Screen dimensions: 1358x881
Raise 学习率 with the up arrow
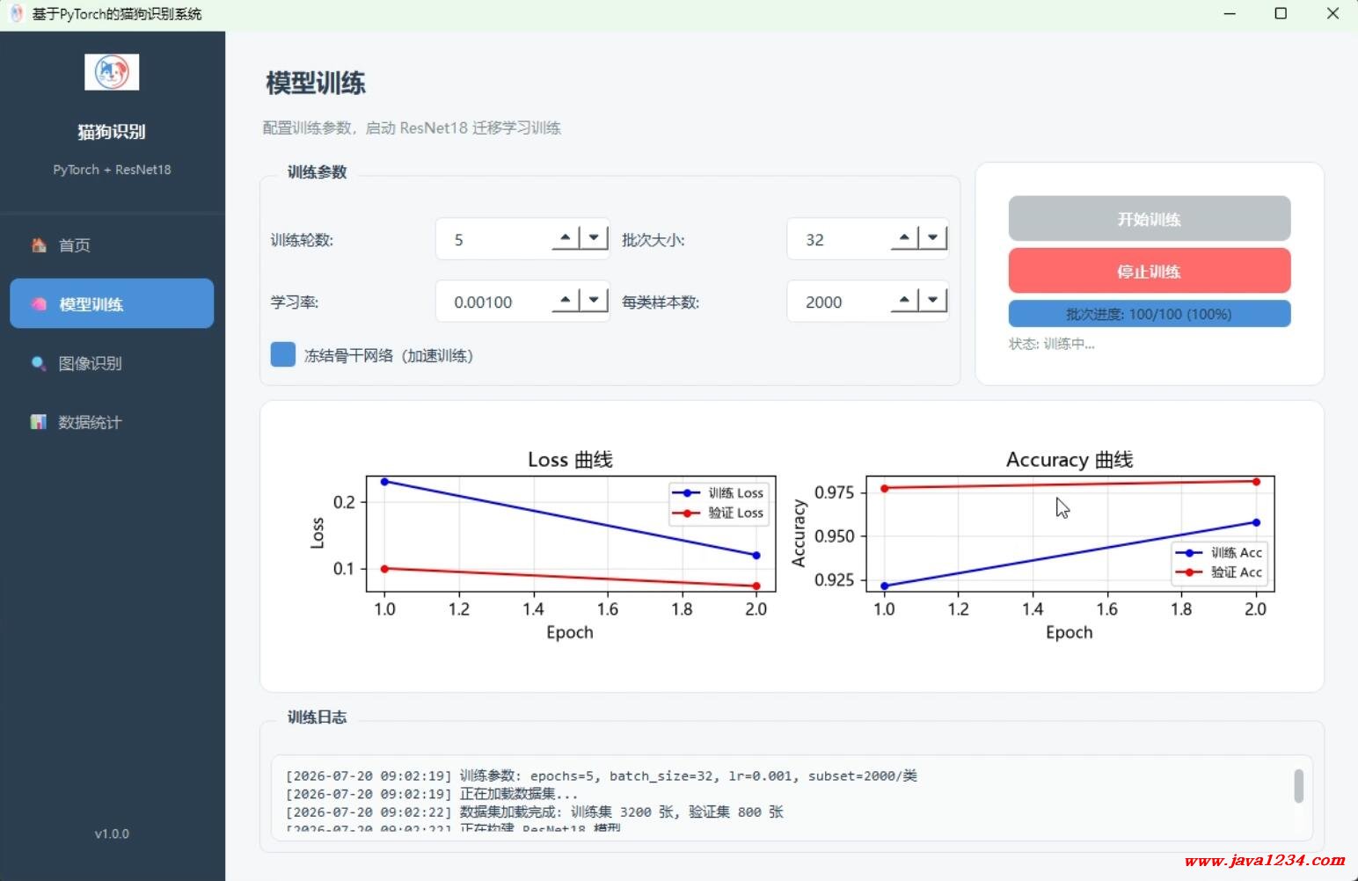566,300
